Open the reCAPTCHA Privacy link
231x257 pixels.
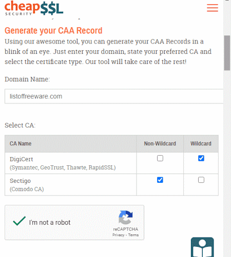pos(118,235)
